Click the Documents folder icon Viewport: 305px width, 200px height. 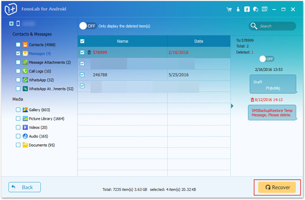point(25,145)
